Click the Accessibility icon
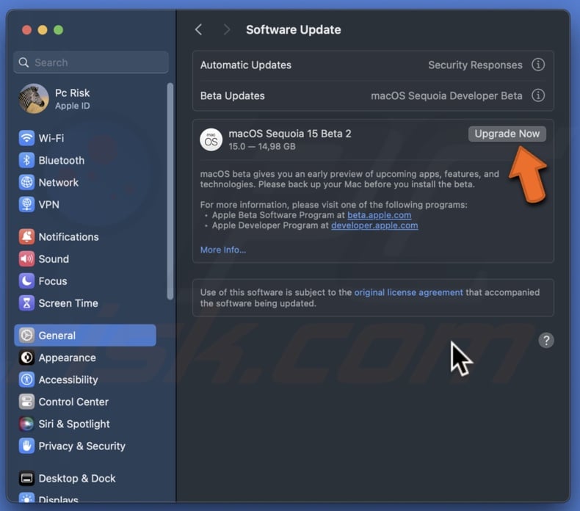Screen dimensions: 580x511 point(26,380)
